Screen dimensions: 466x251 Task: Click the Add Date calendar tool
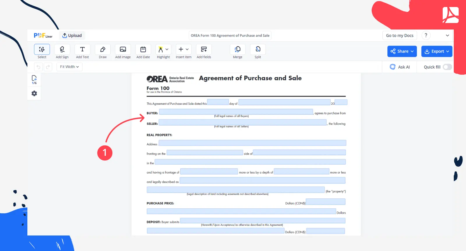[143, 49]
